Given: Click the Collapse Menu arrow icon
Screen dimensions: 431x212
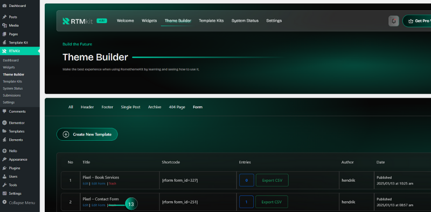Looking at the screenshot, I should tap(4, 202).
